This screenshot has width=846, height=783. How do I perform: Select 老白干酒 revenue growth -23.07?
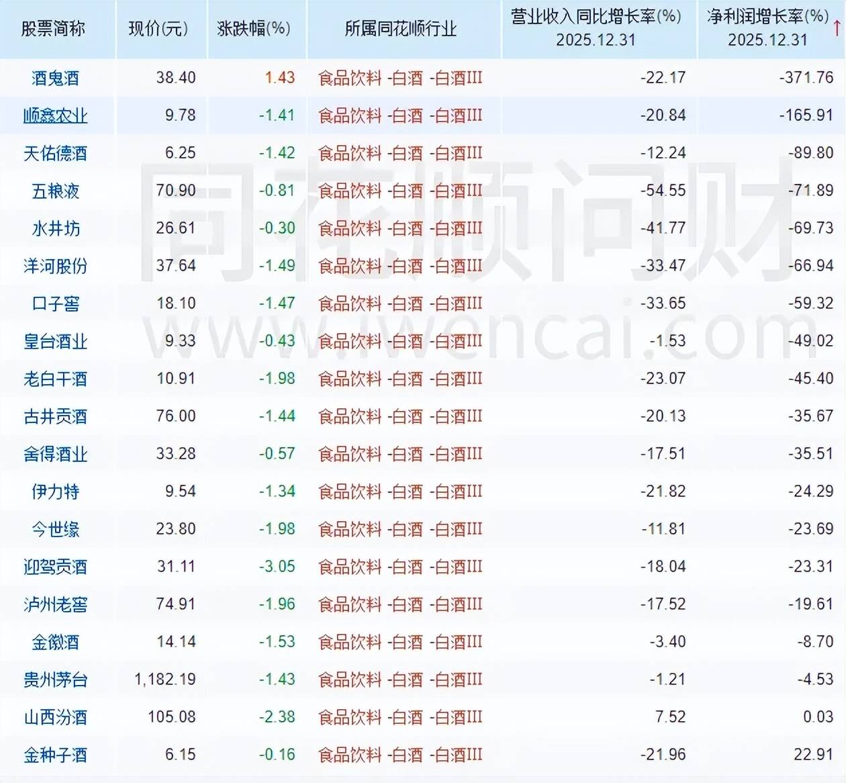tap(663, 379)
